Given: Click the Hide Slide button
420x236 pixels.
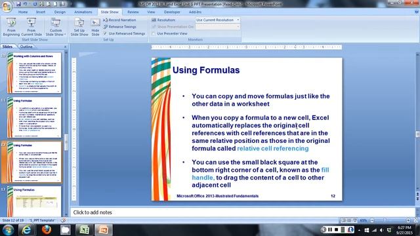Looking at the screenshot, I should 95,27.
